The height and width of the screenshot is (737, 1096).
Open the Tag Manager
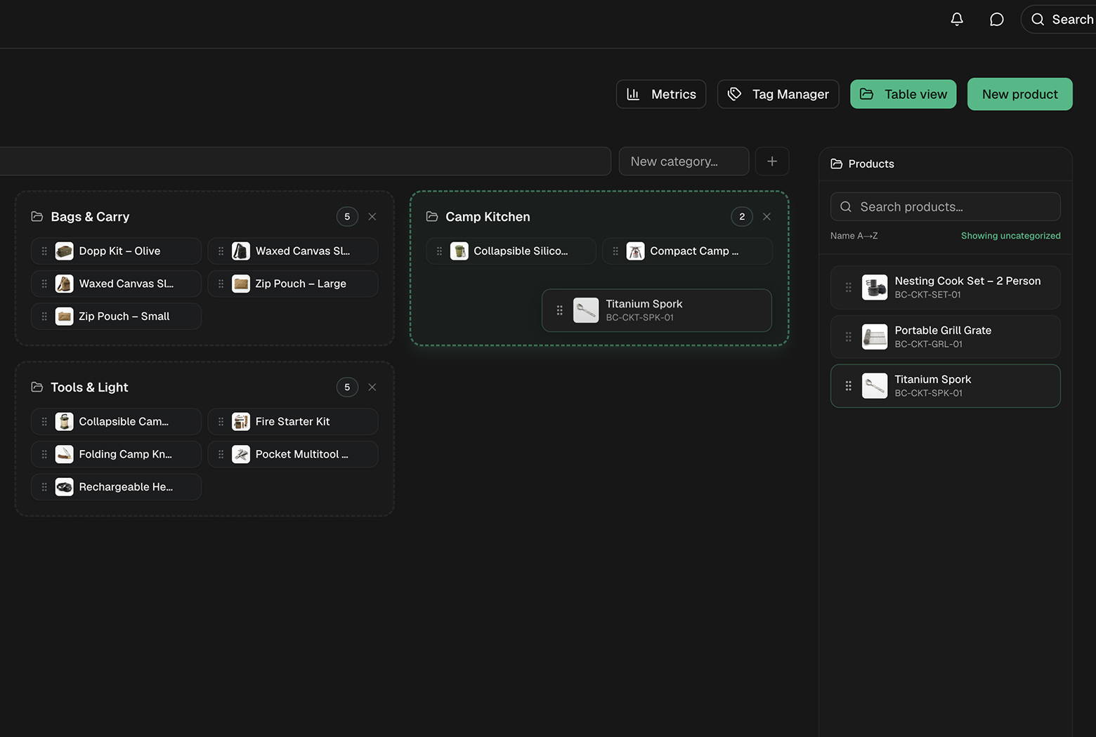click(778, 94)
